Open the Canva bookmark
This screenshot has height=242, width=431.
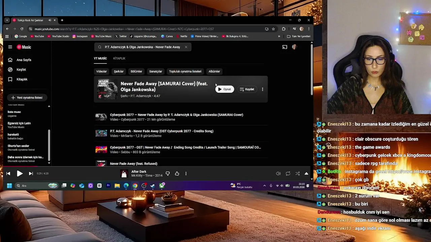(167, 36)
